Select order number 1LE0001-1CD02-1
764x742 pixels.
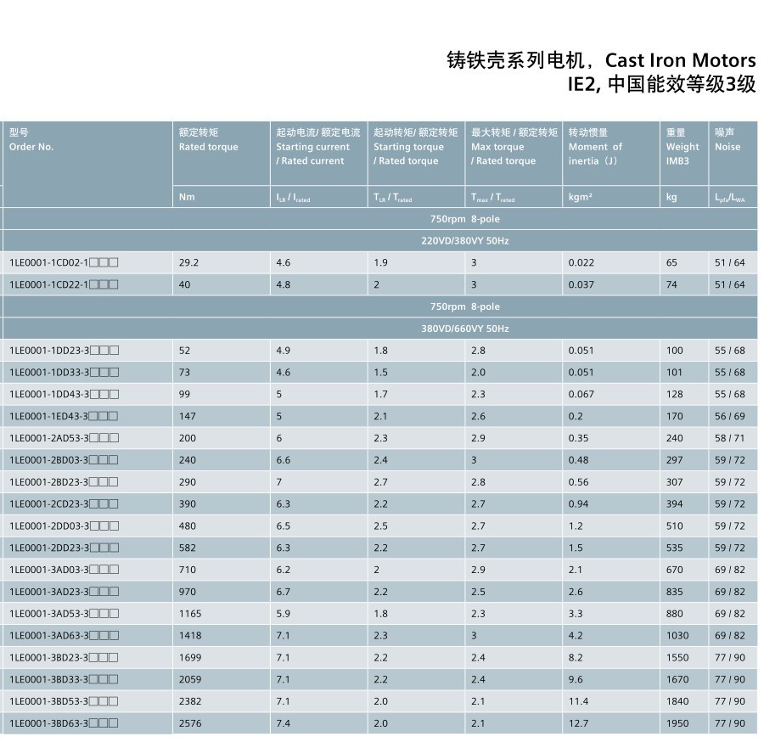64,263
